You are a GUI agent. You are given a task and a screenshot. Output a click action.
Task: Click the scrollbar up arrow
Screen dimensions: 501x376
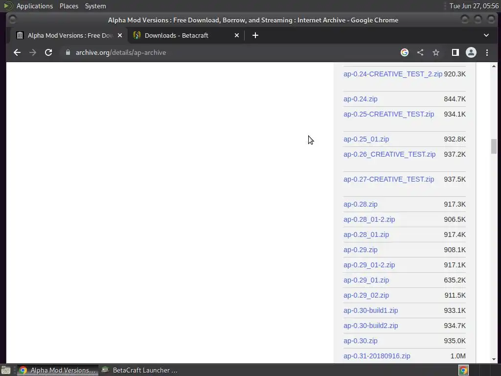click(494, 66)
